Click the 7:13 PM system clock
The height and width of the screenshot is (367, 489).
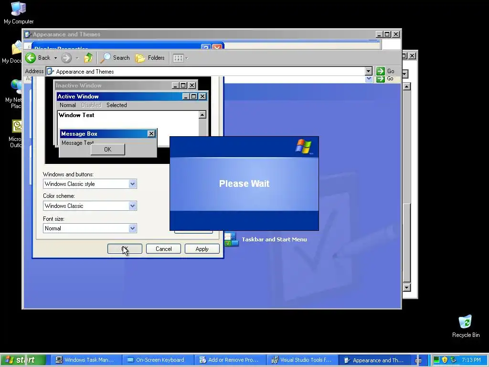(x=471, y=360)
